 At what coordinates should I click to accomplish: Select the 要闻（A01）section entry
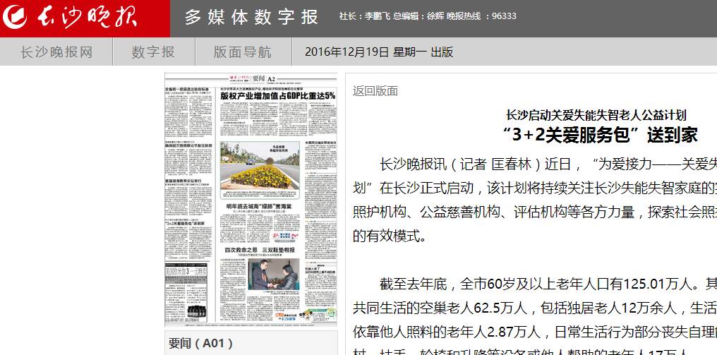pos(200,344)
